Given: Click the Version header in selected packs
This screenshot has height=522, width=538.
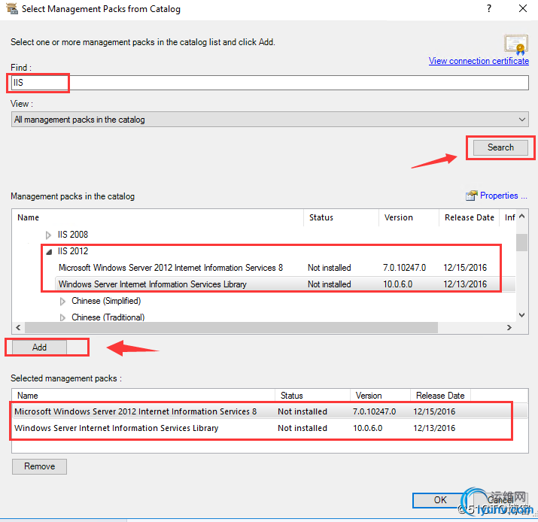Looking at the screenshot, I should click(x=380, y=396).
